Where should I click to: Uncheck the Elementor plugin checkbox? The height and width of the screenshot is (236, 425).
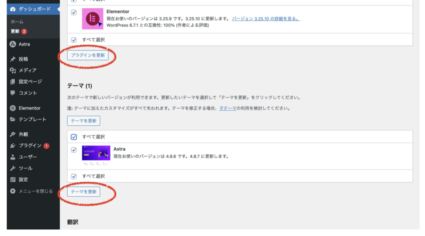click(74, 12)
